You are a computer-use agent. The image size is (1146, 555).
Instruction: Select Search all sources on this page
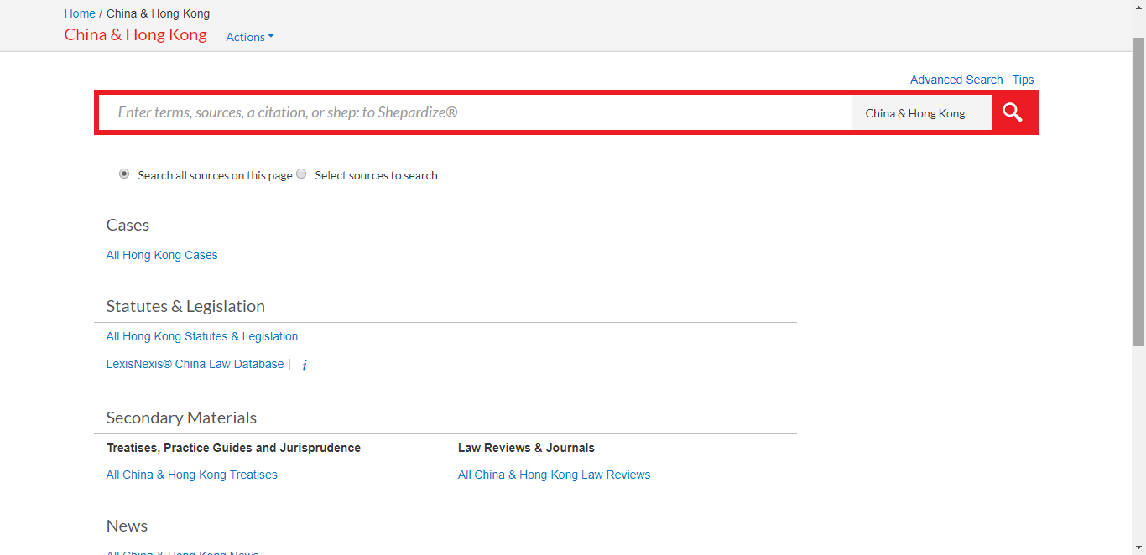124,174
